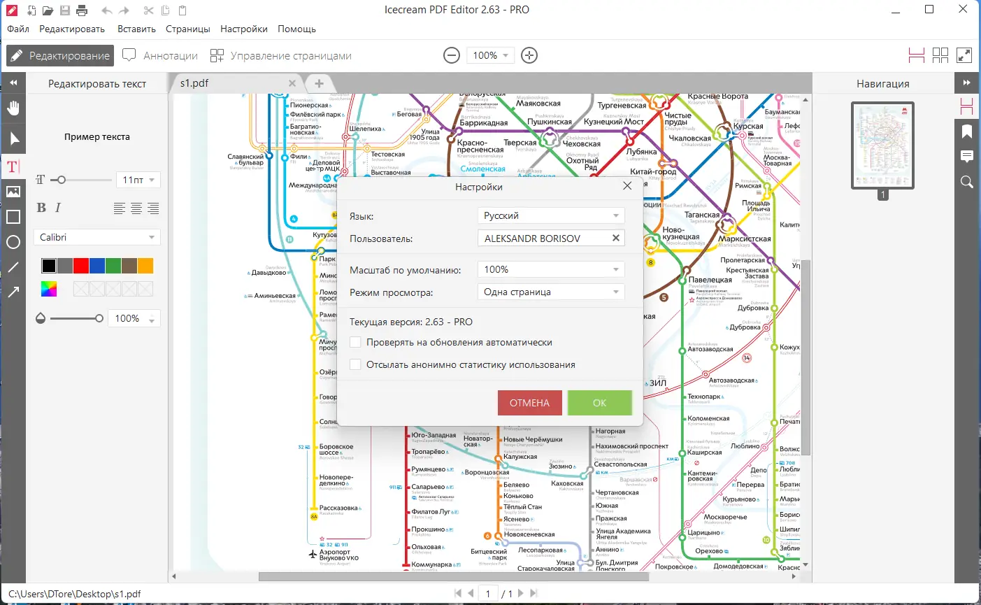Viewport: 981px width, 605px height.
Task: Click the OK button in settings dialog
Action: tap(600, 403)
